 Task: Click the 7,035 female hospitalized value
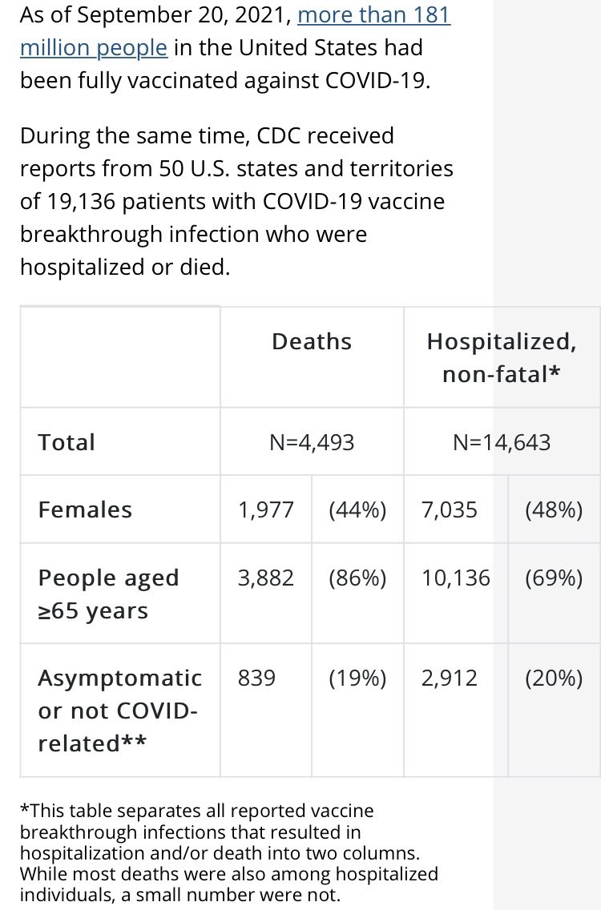click(x=450, y=509)
